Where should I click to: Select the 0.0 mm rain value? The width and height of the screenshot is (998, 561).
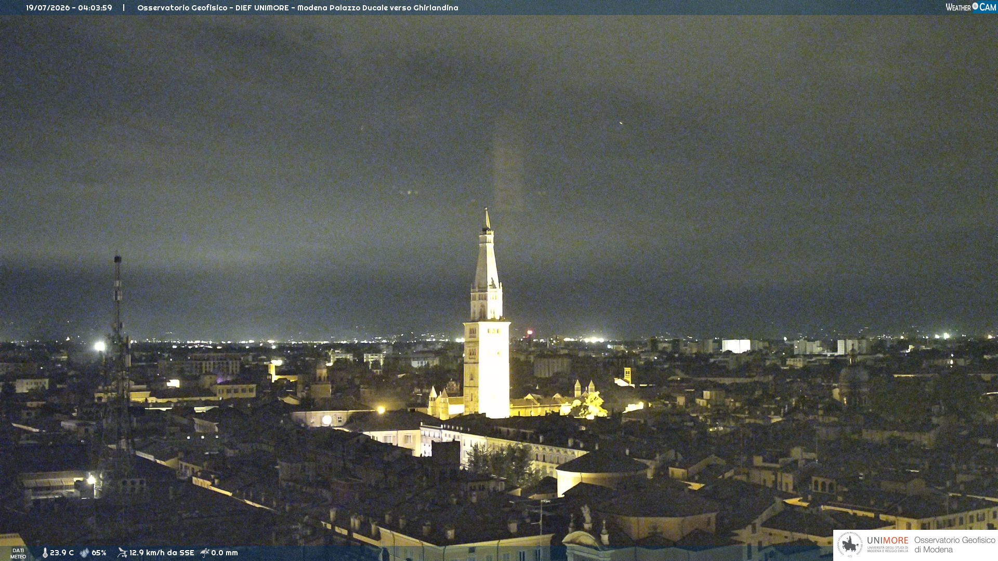[225, 553]
